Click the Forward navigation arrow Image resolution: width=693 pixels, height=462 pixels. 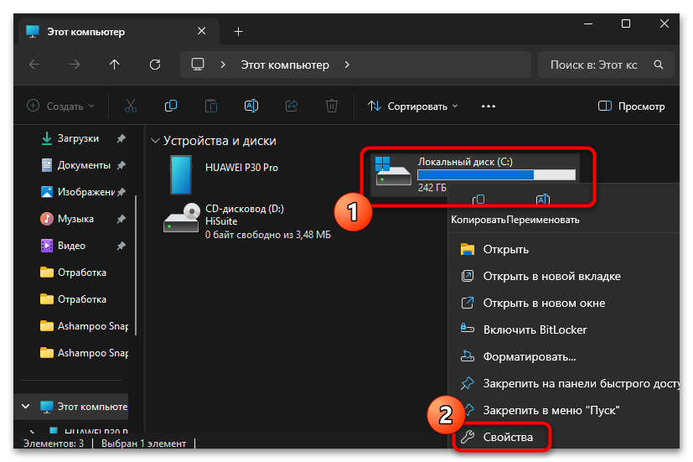click(75, 65)
